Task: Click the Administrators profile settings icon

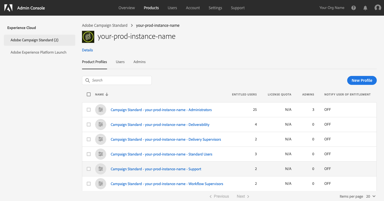Action: point(101,110)
